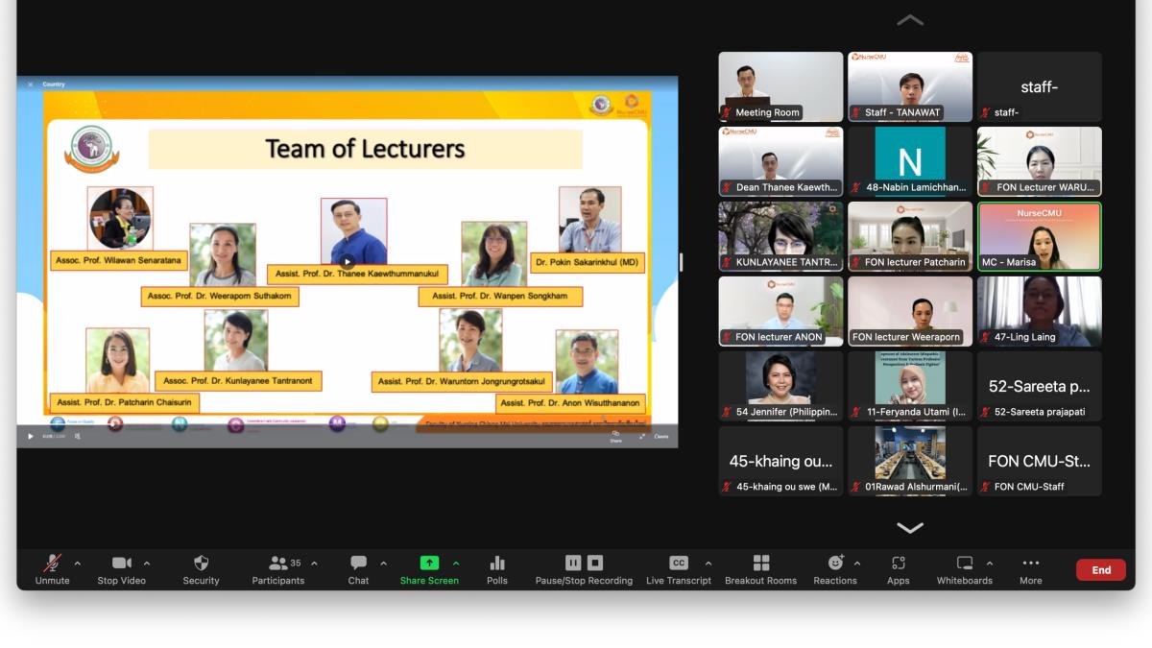1152x648 pixels.
Task: Expand chat options arrow
Action: 384,564
